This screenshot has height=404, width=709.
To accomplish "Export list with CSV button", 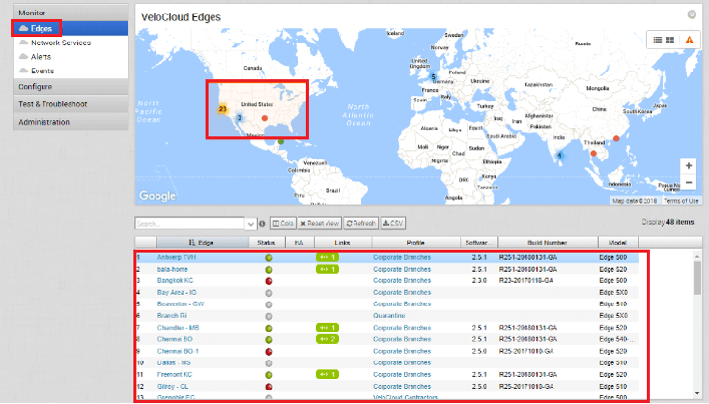I will pyautogui.click(x=392, y=223).
